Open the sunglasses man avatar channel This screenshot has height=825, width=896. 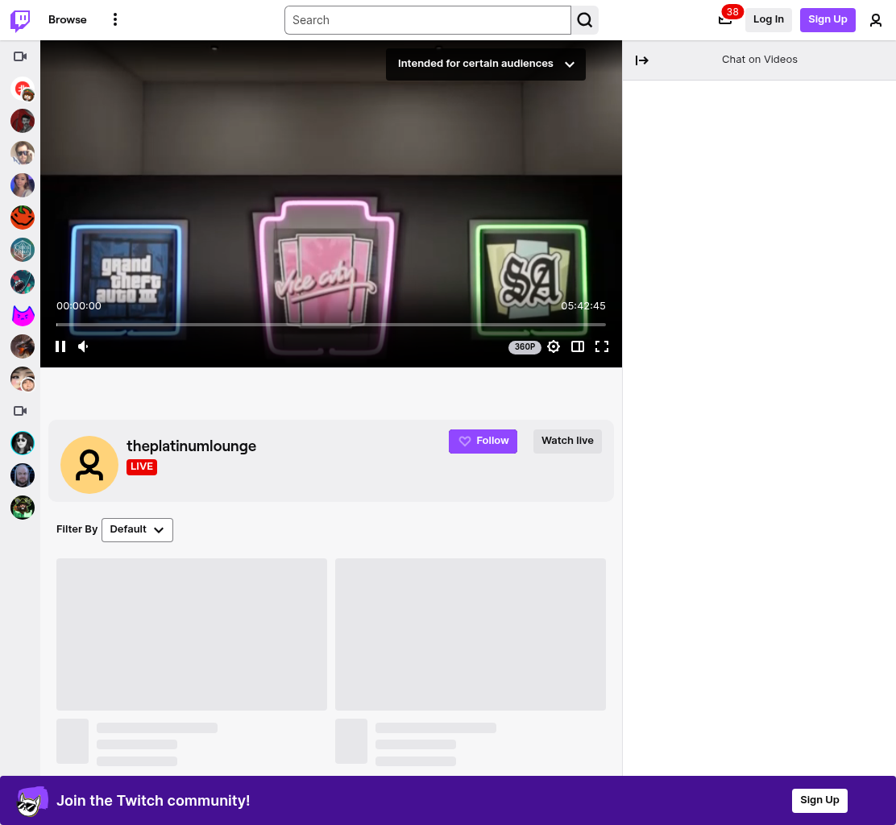[x=23, y=153]
